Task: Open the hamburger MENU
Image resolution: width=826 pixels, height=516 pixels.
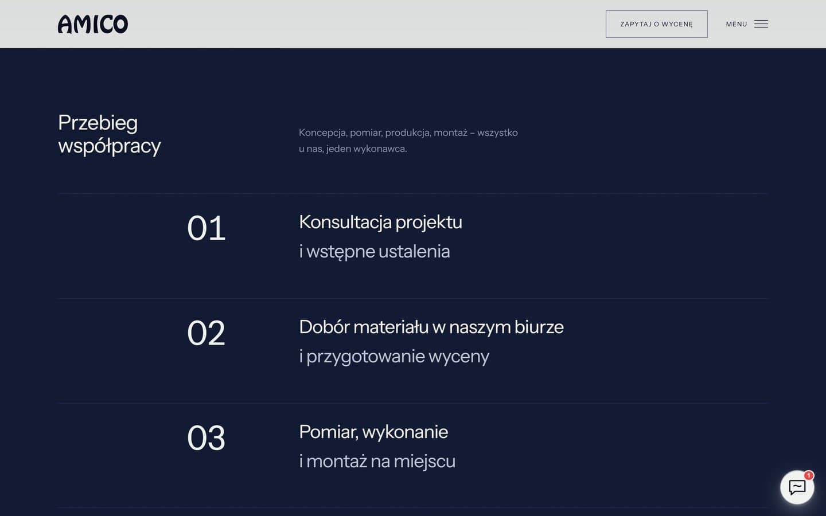Action: 747,24
